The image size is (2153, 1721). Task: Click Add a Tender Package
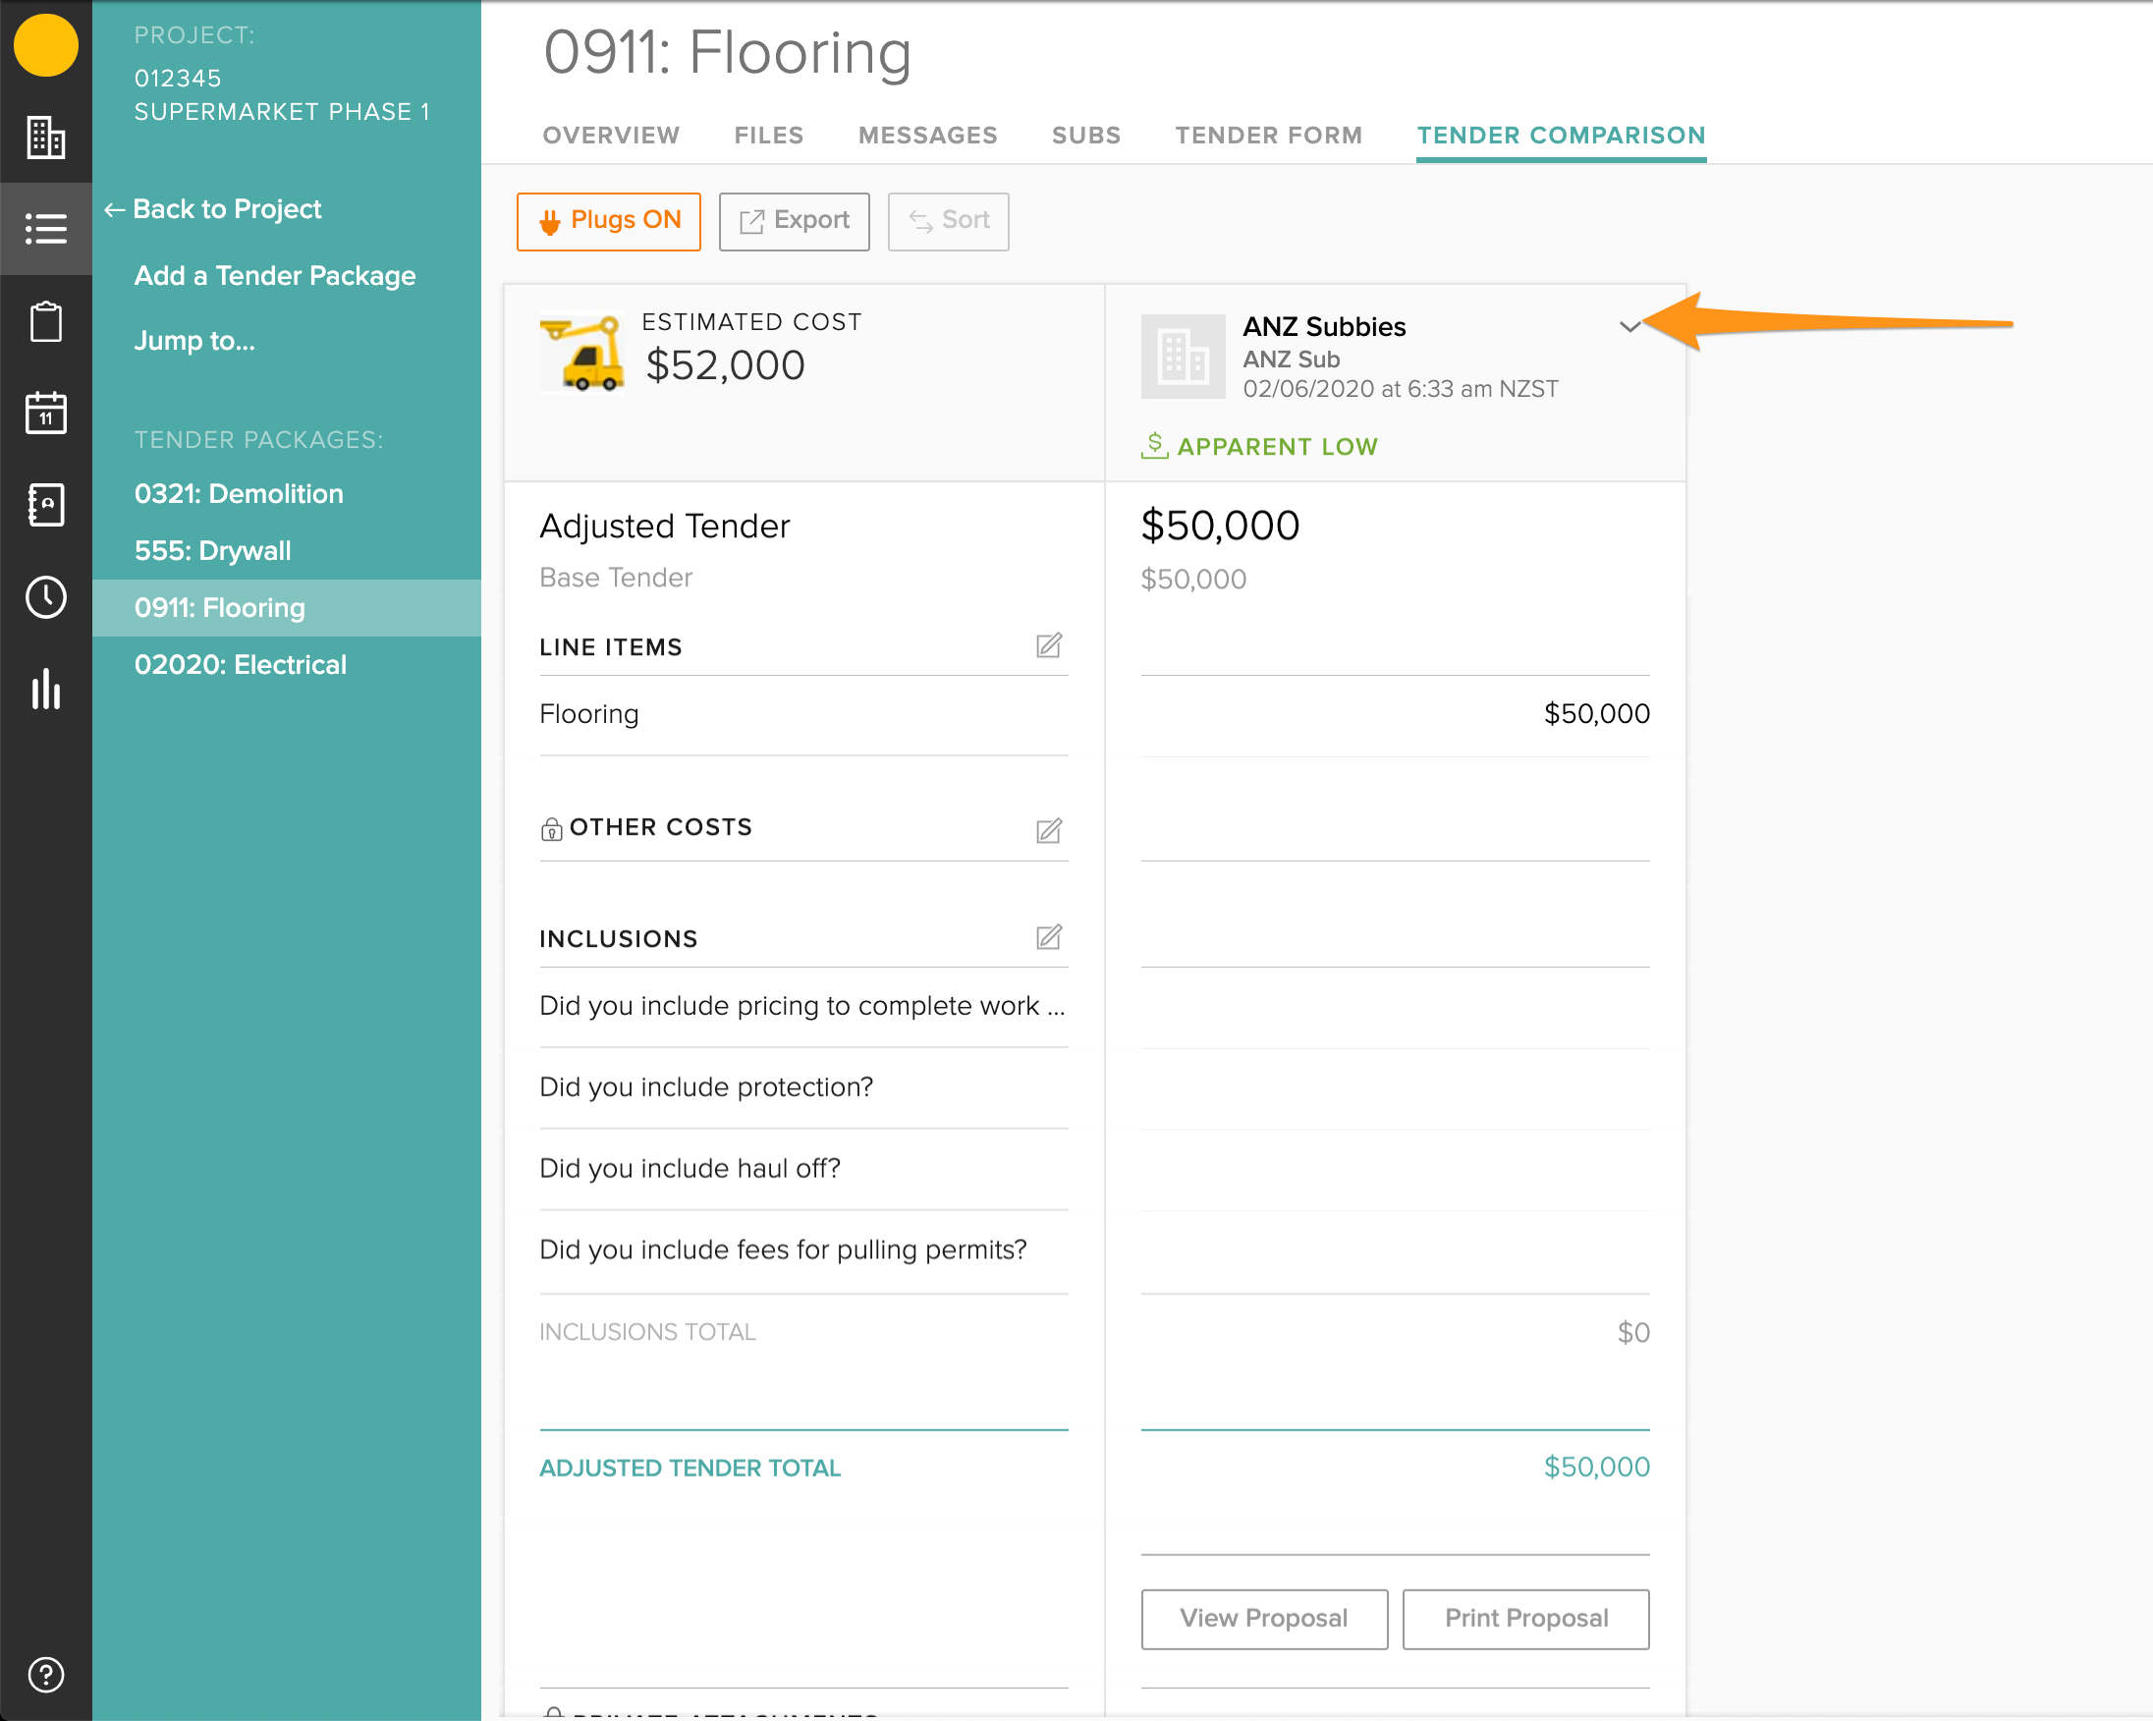[x=275, y=276]
